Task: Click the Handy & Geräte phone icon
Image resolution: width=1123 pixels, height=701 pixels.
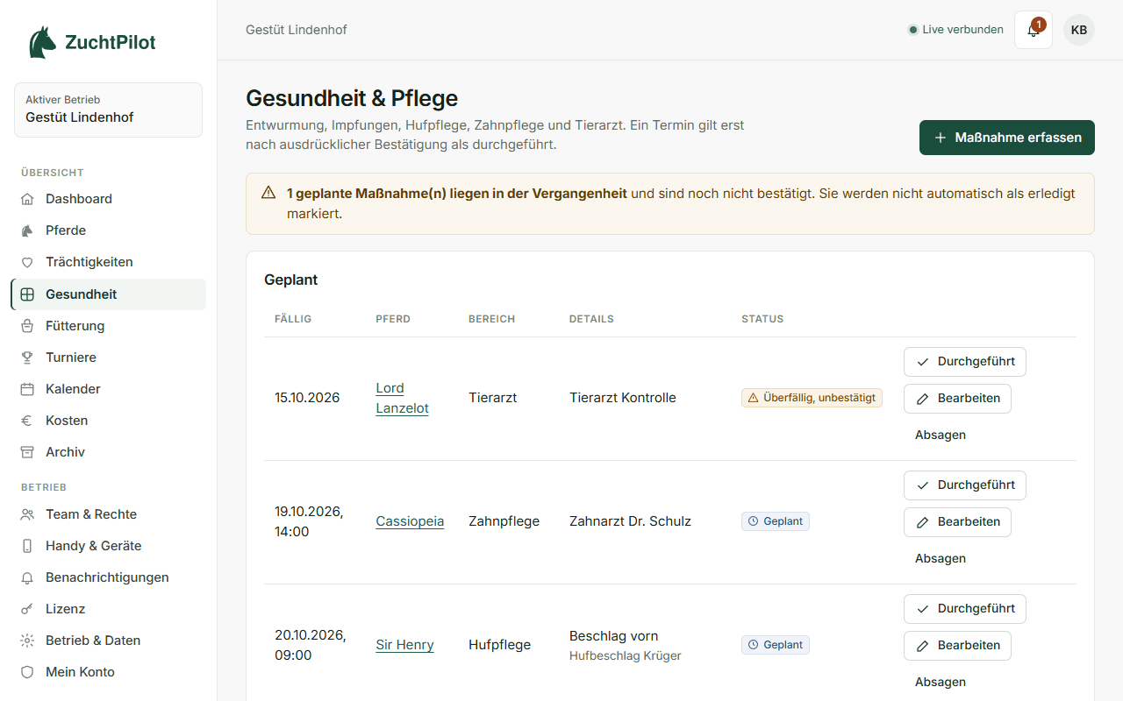Action: 27,546
